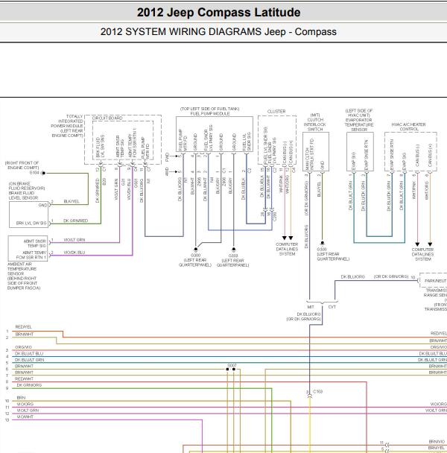Select the left "ORG/VIO" wire label
Viewport: 447px width, 453px height.
[x=23, y=347]
